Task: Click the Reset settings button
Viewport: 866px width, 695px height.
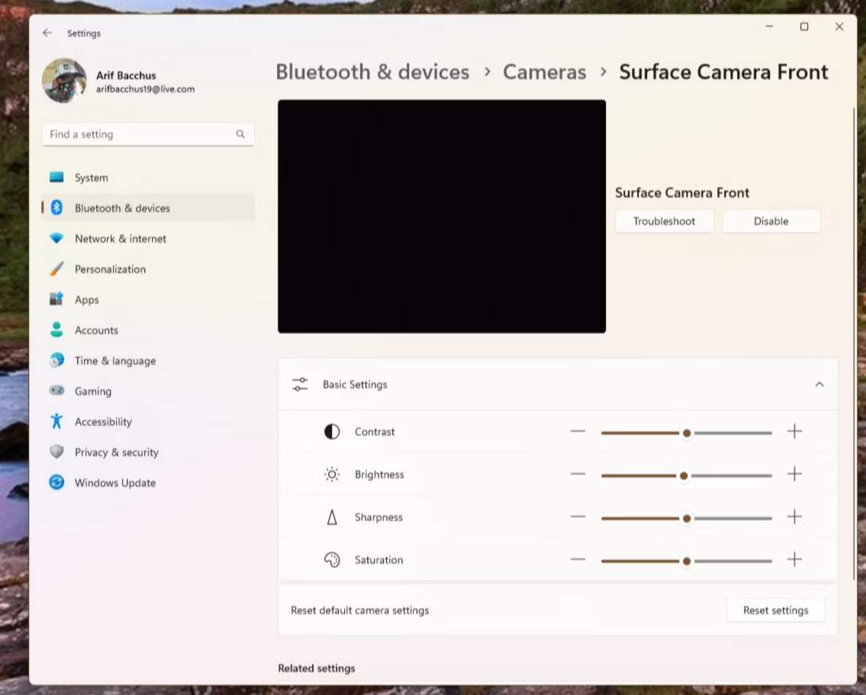Action: [x=775, y=610]
